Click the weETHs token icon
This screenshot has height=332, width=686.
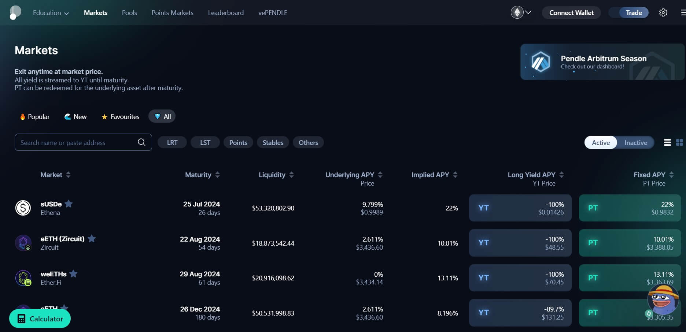[23, 278]
